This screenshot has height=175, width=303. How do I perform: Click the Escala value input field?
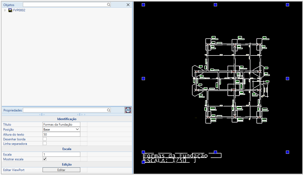pyautogui.click(x=61, y=154)
